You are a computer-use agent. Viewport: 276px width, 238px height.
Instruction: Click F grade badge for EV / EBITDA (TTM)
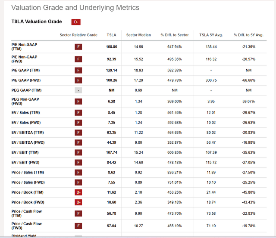point(78,133)
